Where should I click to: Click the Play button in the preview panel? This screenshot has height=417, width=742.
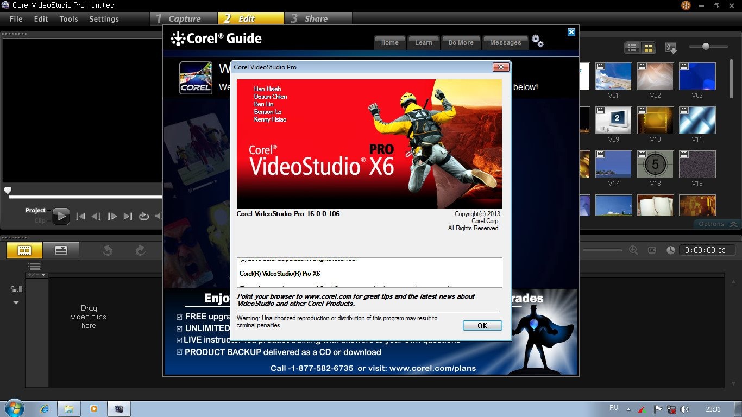[61, 216]
